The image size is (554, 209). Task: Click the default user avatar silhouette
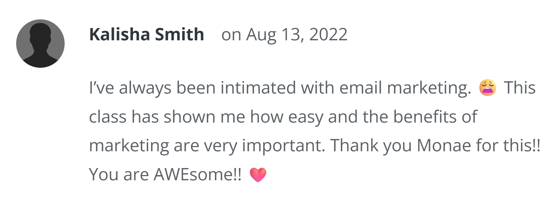pyautogui.click(x=40, y=44)
